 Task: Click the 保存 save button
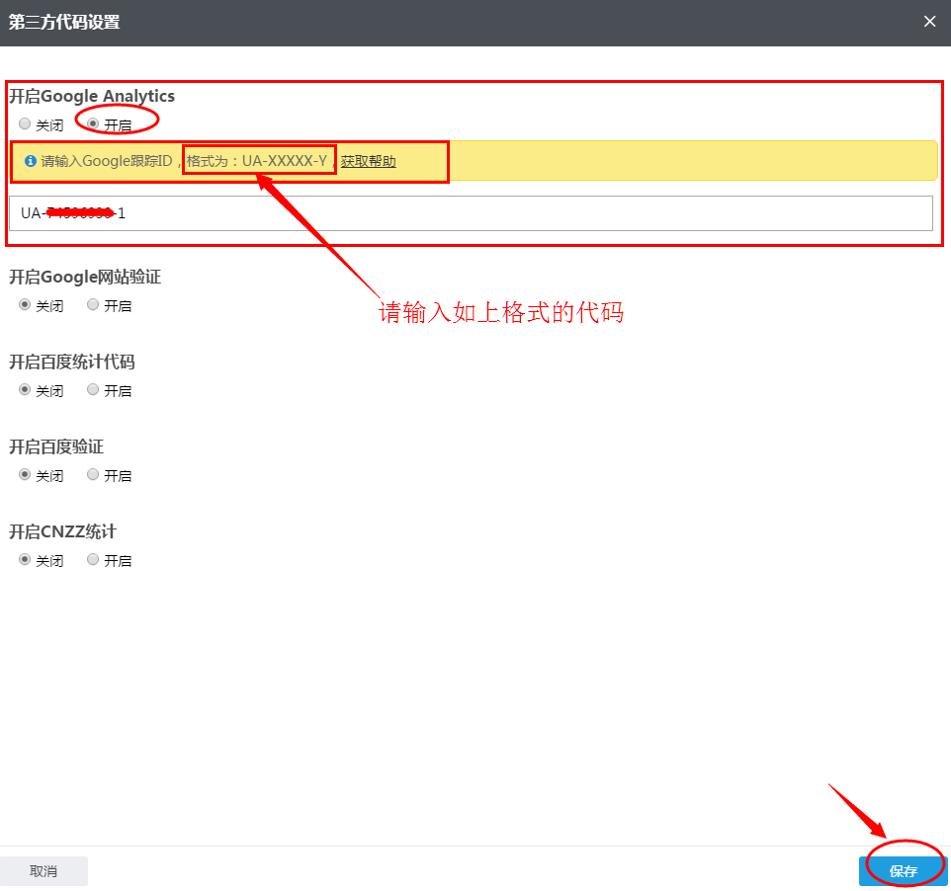(x=903, y=870)
